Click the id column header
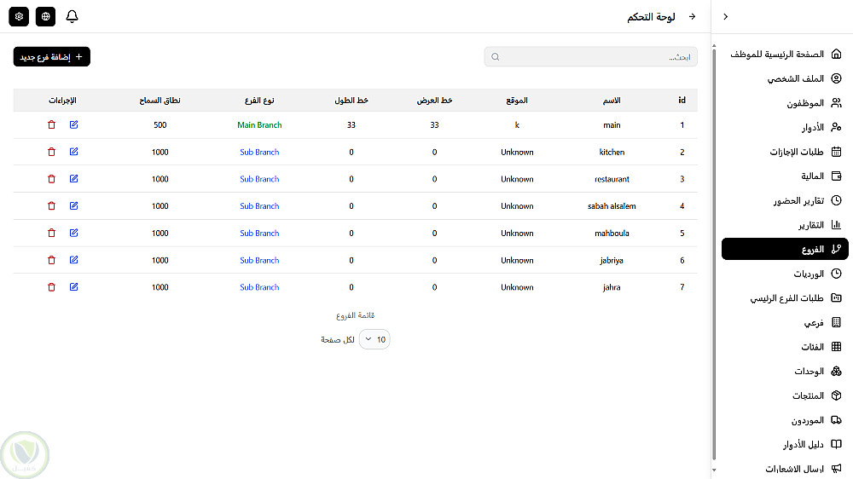The width and height of the screenshot is (853, 479). pyautogui.click(x=682, y=100)
